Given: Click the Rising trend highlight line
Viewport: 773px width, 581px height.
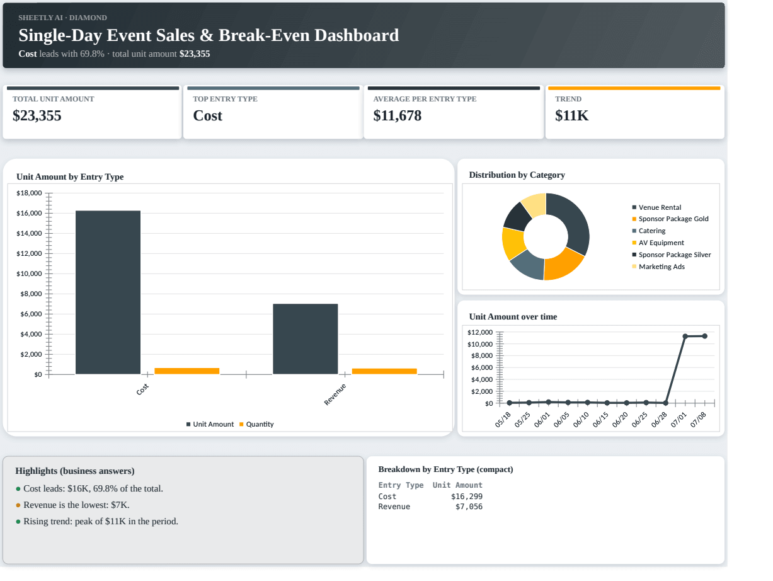Looking at the screenshot, I should [x=101, y=522].
